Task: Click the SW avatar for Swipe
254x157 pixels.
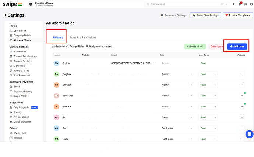Action: tap(56, 63)
